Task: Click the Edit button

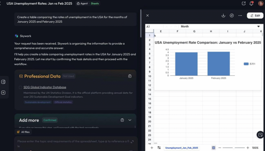Action: tap(255, 15)
